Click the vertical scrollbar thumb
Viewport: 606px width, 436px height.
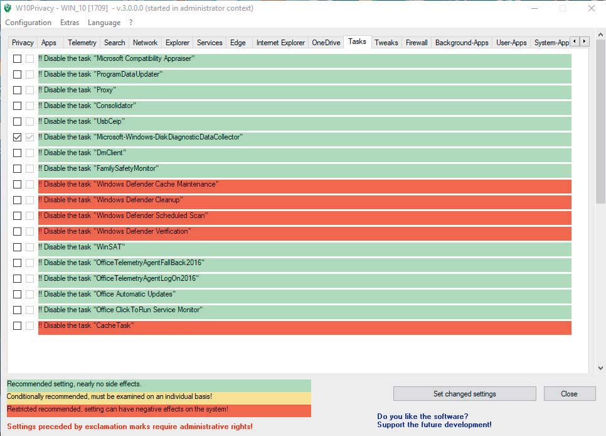tap(600, 122)
